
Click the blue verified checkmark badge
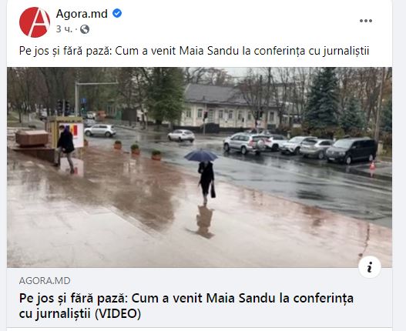(117, 13)
